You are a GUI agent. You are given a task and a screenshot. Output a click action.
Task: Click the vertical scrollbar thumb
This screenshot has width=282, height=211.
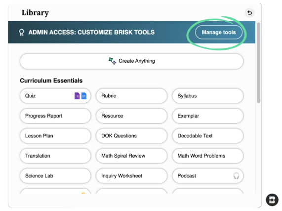258,63
